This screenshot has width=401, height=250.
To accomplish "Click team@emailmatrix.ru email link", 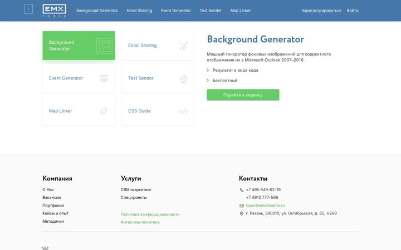I will (x=265, y=206).
